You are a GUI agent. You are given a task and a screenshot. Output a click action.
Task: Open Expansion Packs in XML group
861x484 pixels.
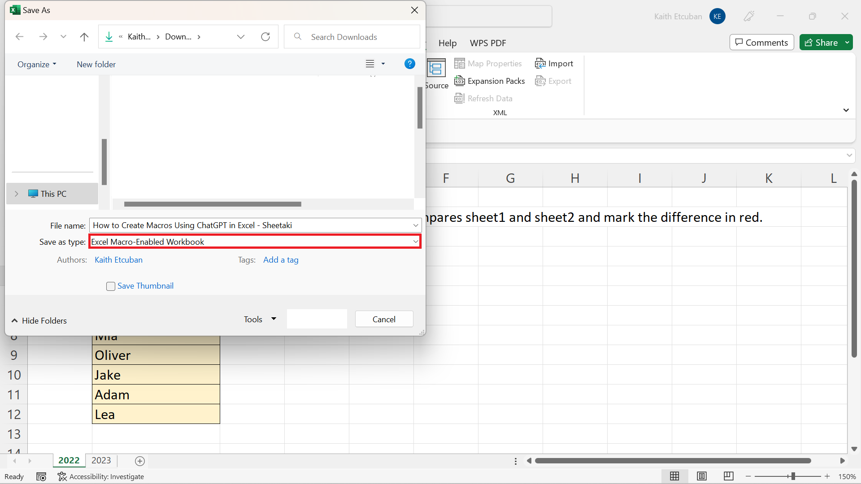(x=490, y=81)
